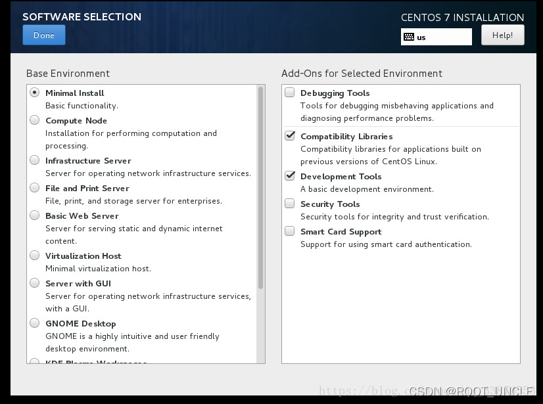Click 'Minimal virtualization host.' description
This screenshot has height=404, width=543.
pyautogui.click(x=99, y=269)
